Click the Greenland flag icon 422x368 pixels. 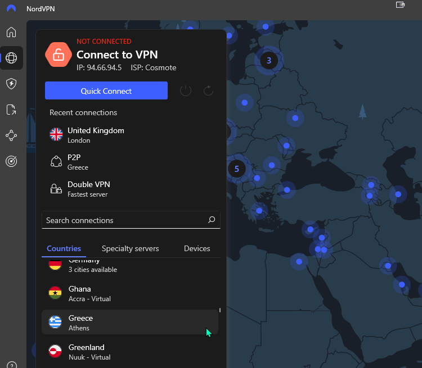[x=55, y=351]
